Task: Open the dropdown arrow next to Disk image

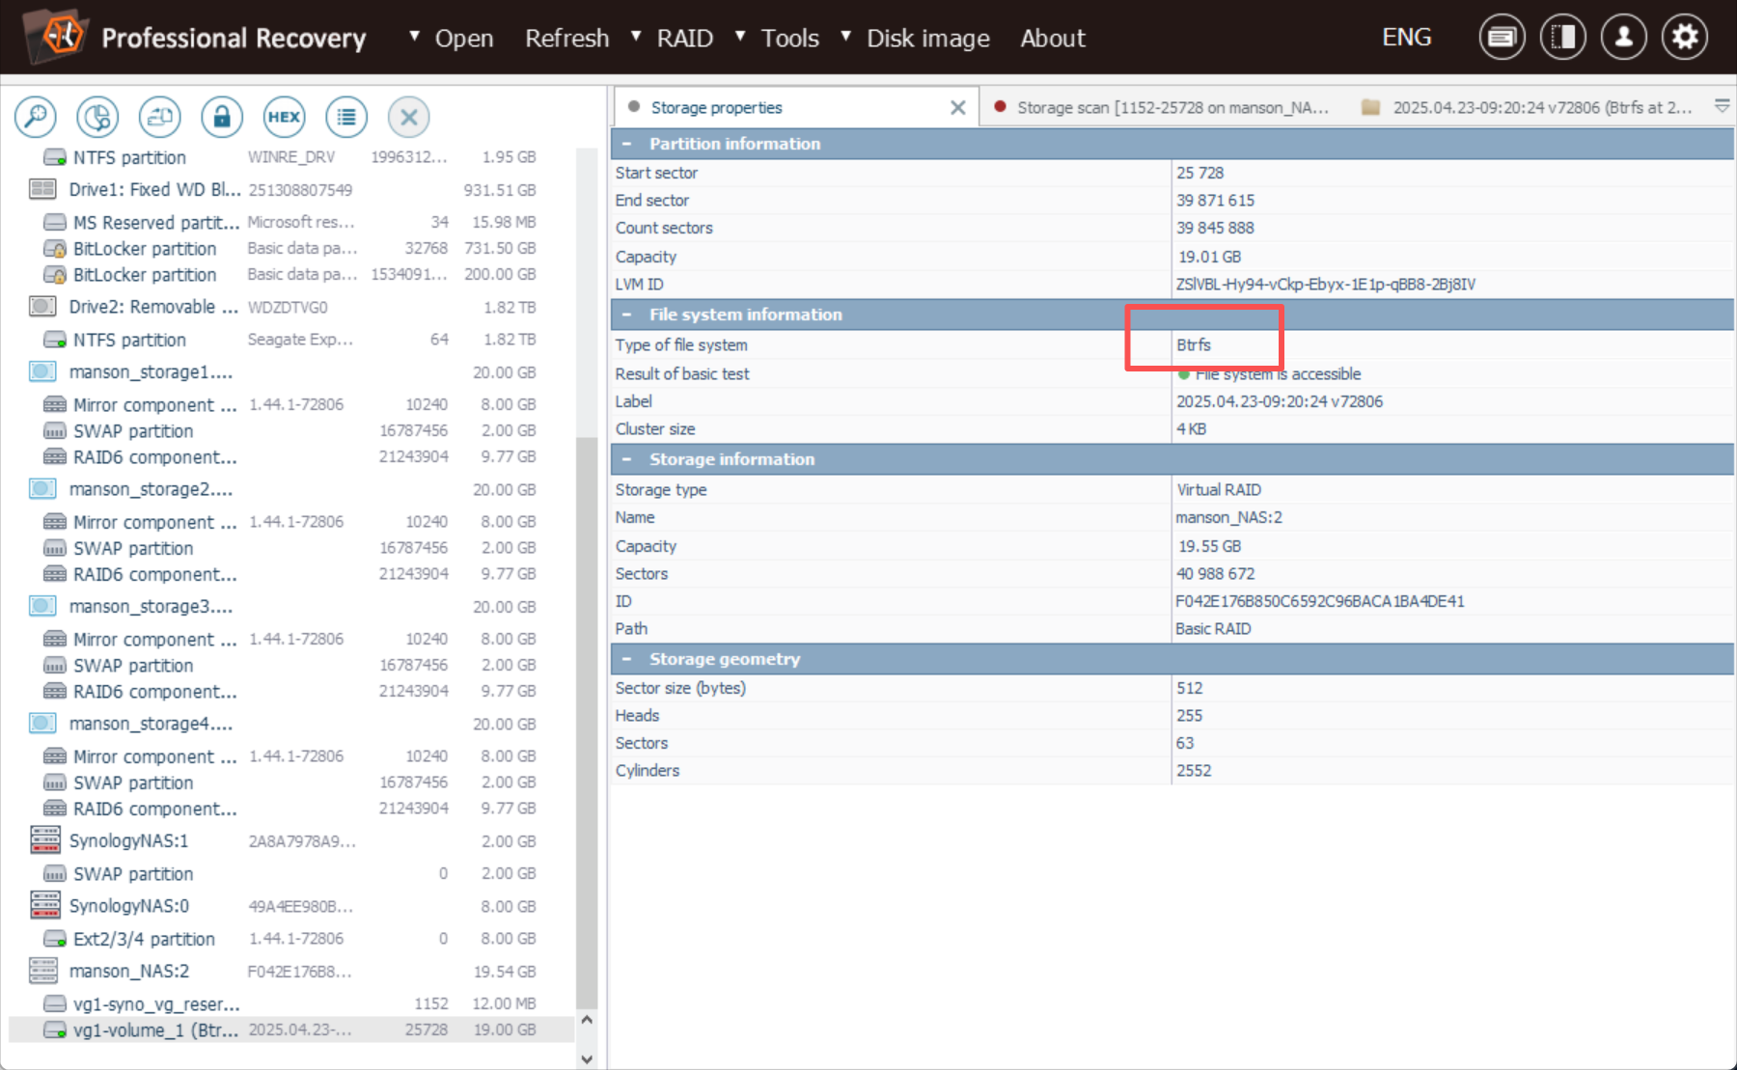Action: 845,36
